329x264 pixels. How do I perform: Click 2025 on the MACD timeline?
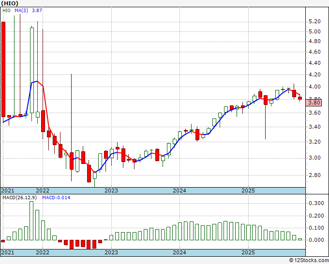(248, 252)
